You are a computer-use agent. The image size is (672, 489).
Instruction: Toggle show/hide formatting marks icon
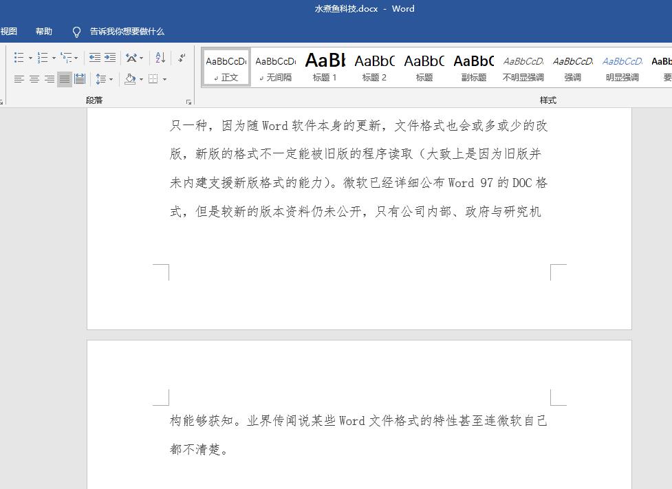(x=182, y=58)
